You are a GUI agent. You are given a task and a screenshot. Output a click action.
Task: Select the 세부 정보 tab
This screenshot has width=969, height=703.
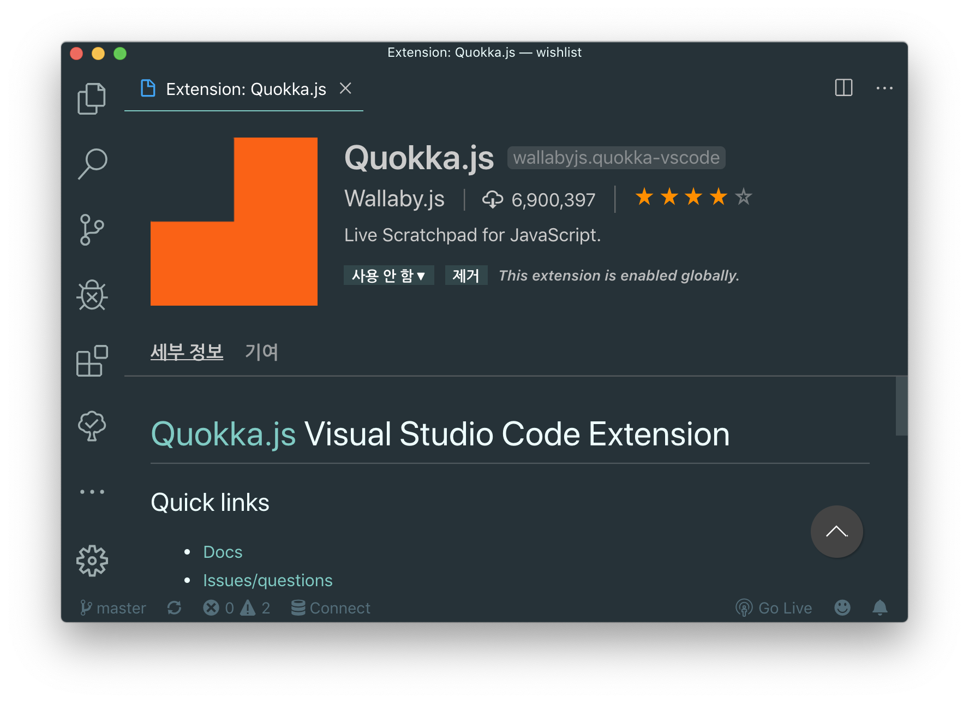coord(187,352)
